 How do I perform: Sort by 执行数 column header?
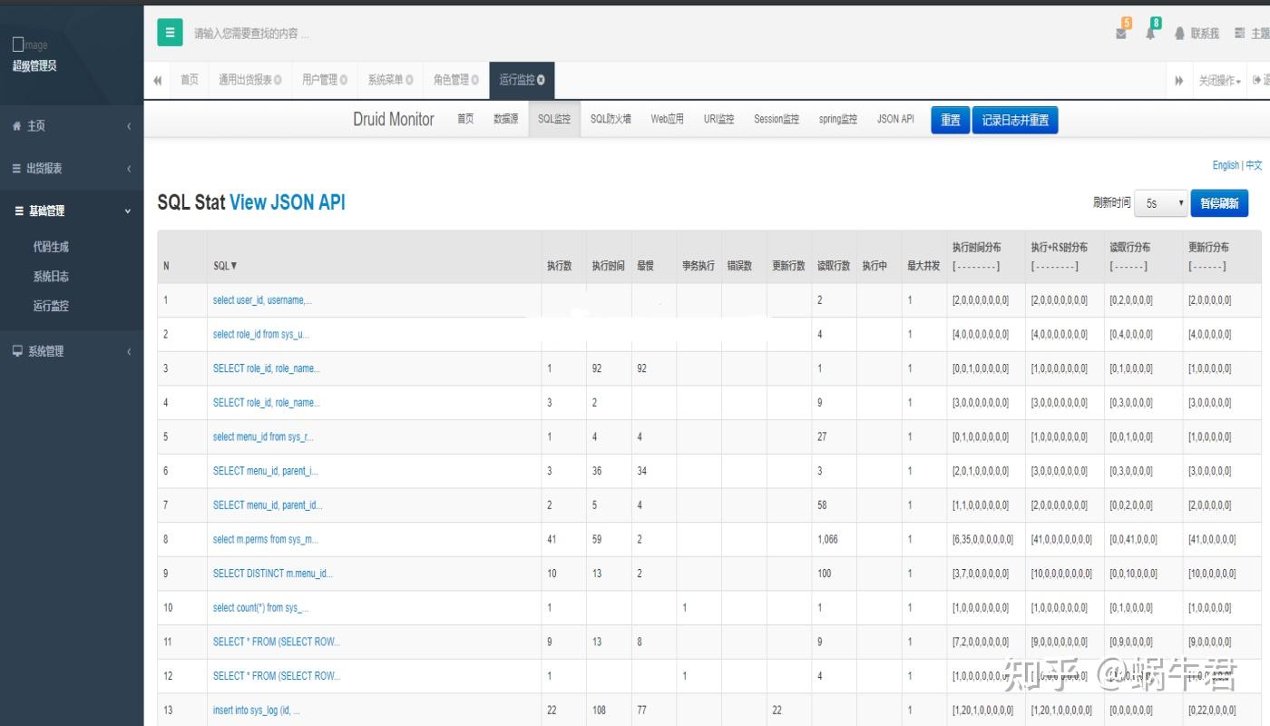[559, 266]
